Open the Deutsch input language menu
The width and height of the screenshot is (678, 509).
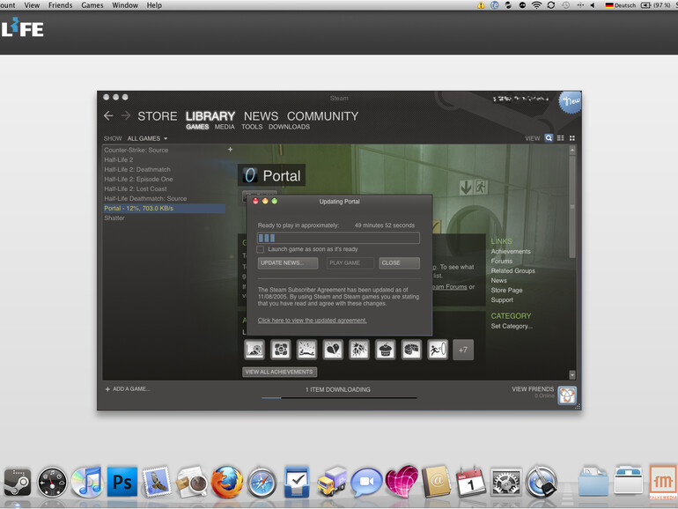tap(621, 5)
